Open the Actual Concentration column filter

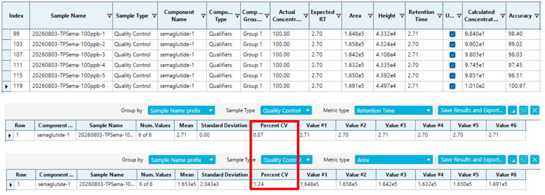coord(306,16)
